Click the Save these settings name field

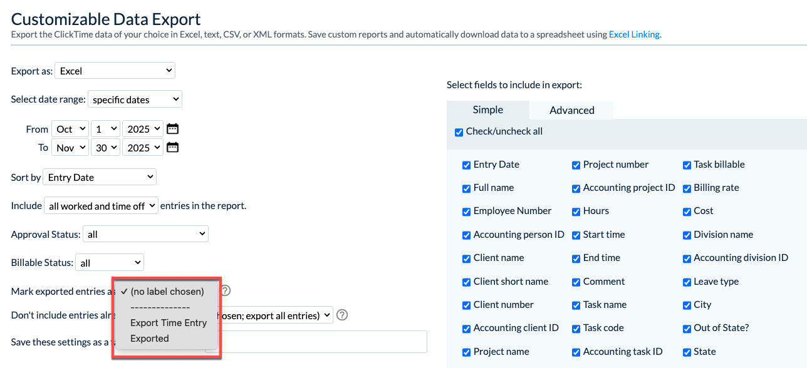coord(316,342)
